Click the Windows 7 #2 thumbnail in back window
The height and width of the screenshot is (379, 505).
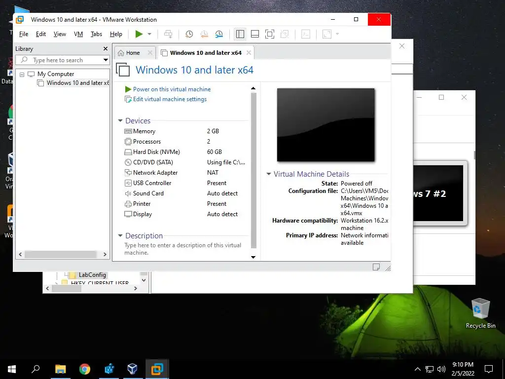438,193
